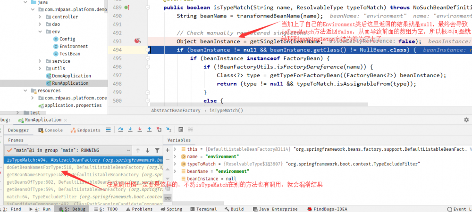
Task: Expand the name variable node
Action: tap(175, 156)
